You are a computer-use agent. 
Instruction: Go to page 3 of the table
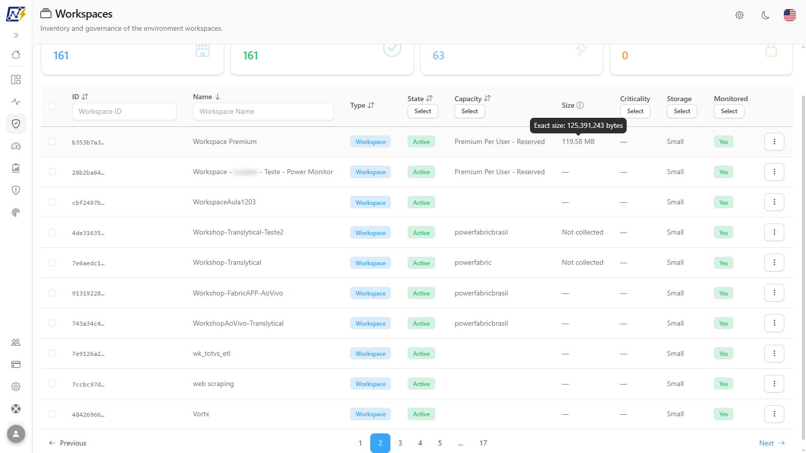click(400, 443)
